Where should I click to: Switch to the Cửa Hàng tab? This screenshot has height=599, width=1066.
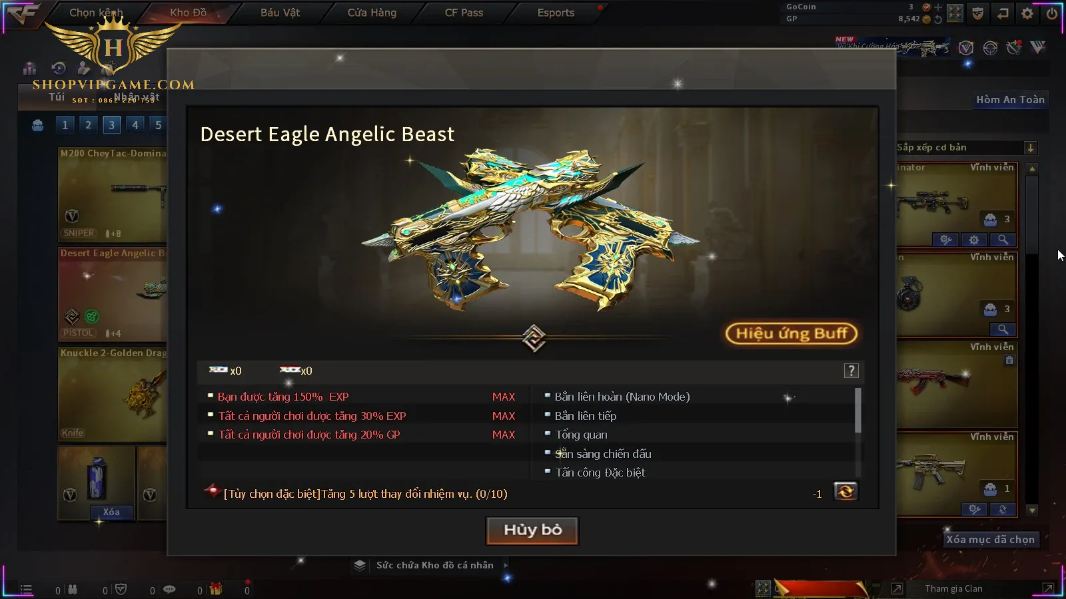coord(372,13)
